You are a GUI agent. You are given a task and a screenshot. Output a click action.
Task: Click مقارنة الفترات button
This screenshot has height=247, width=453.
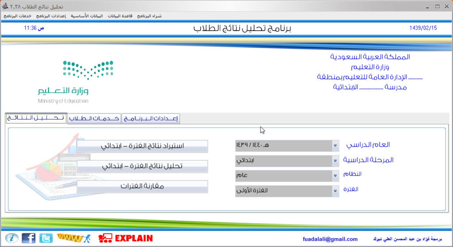point(142,186)
